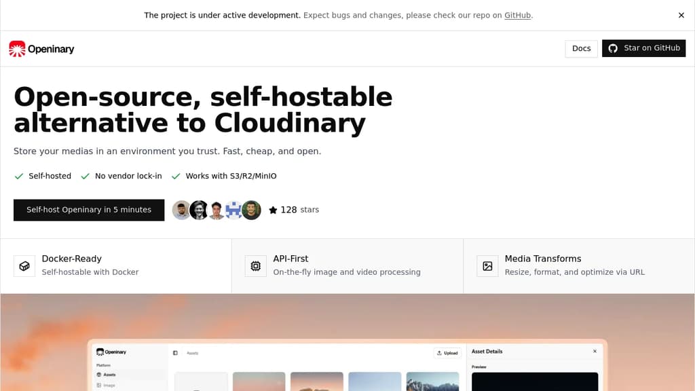Toggle the Works with S3/R2/MinIO checkmark
The height and width of the screenshot is (391, 695).
coord(176,176)
